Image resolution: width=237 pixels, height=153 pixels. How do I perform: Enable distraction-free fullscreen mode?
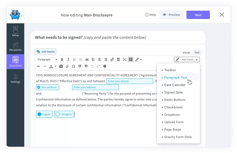click(124, 59)
